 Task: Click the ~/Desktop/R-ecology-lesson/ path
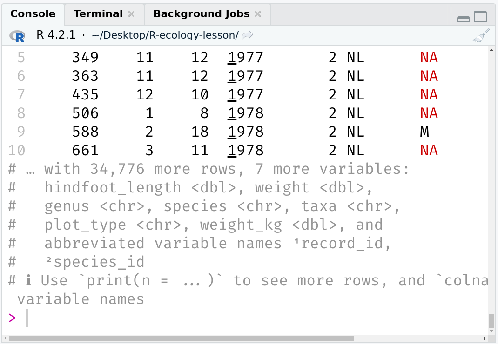165,35
